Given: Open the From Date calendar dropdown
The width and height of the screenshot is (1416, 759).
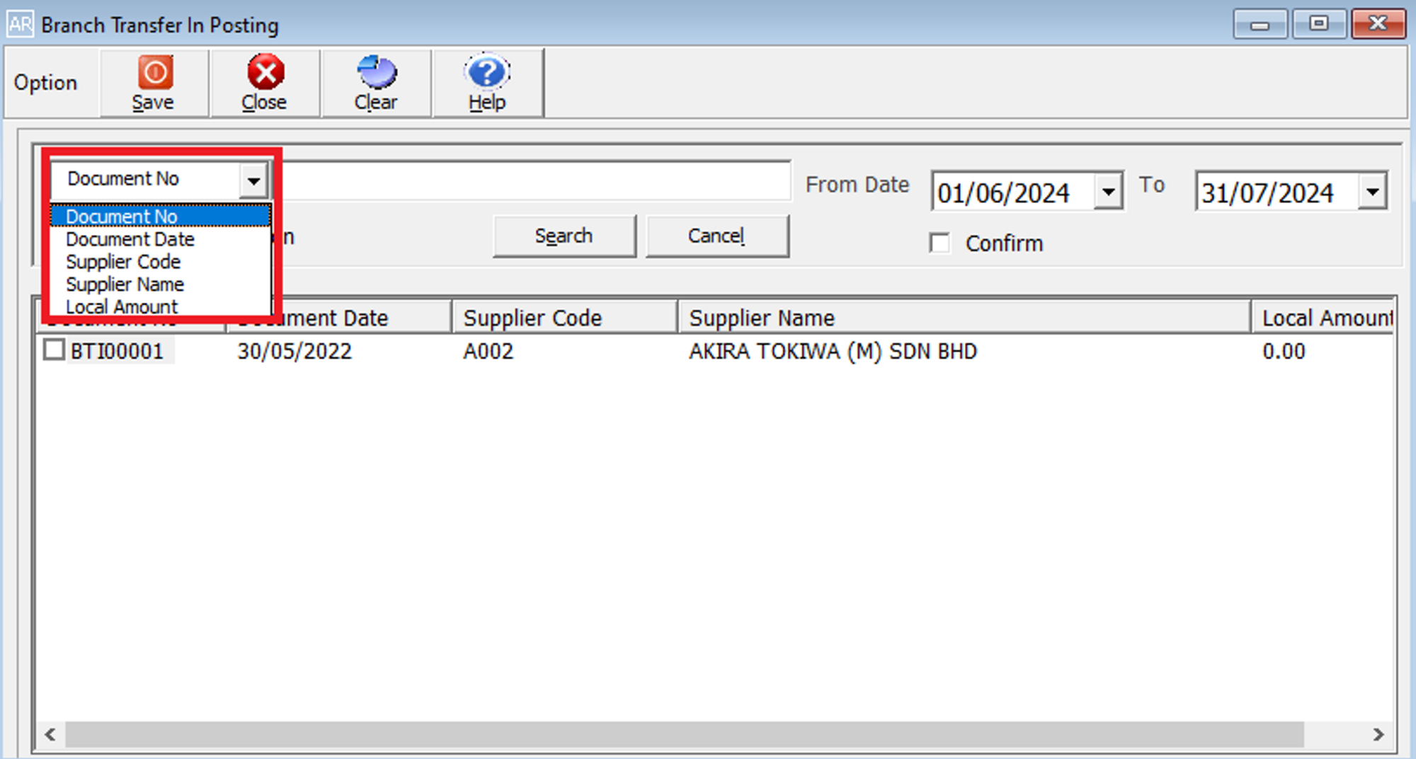Looking at the screenshot, I should click(x=1108, y=192).
